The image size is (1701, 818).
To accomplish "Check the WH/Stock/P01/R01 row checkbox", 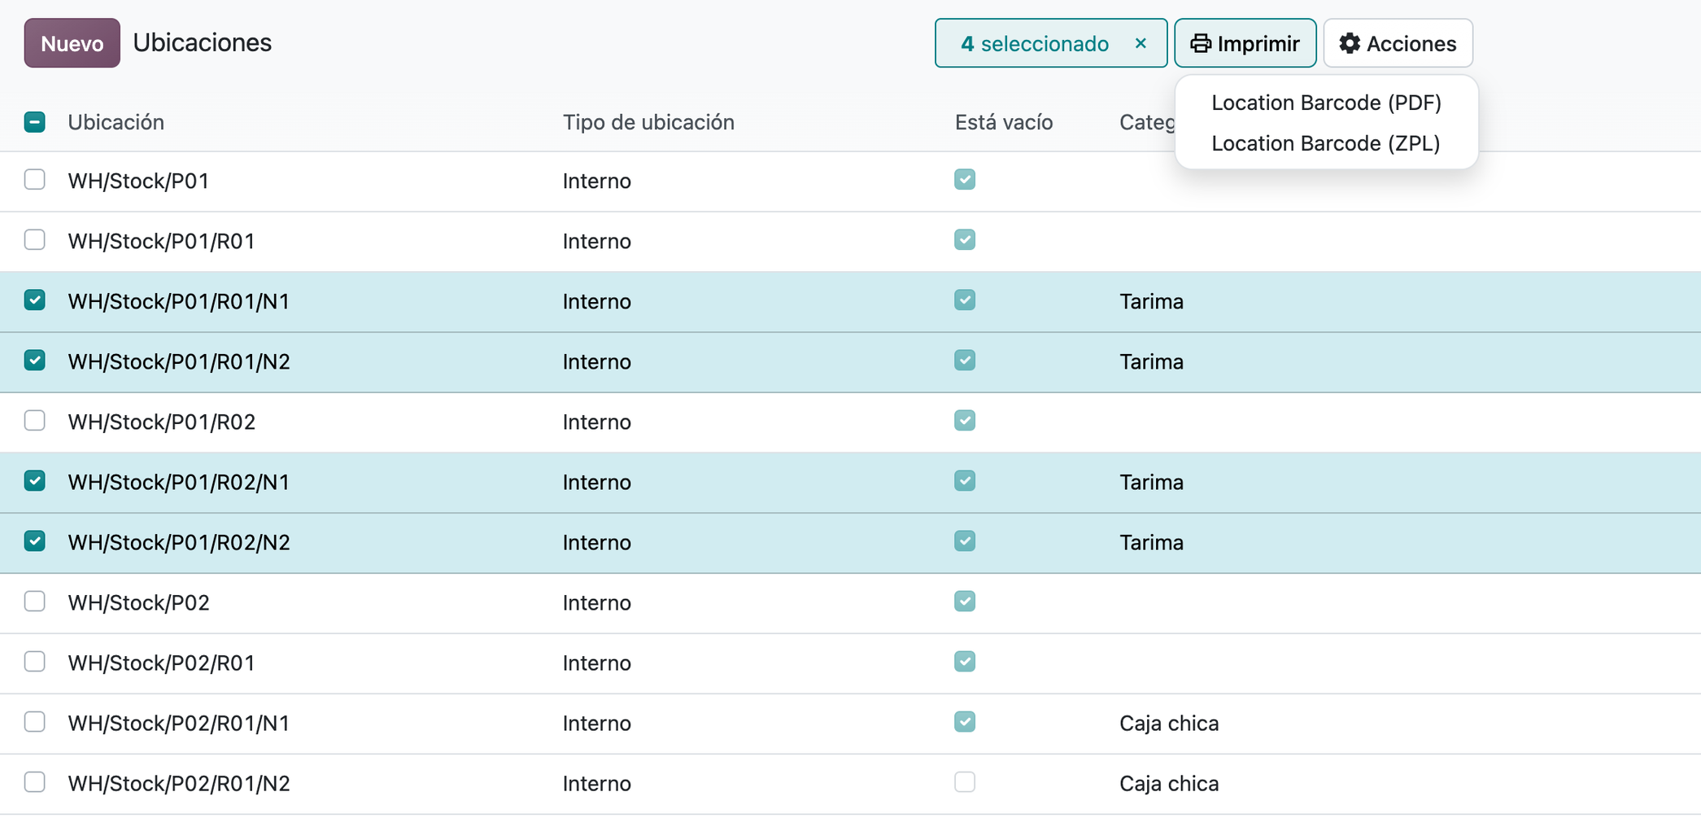I will click(x=35, y=239).
